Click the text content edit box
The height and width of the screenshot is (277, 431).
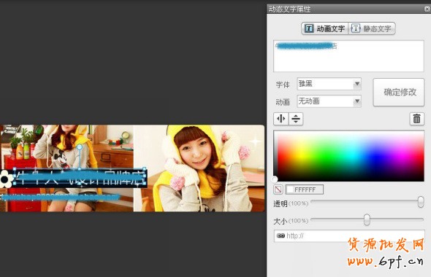point(348,56)
